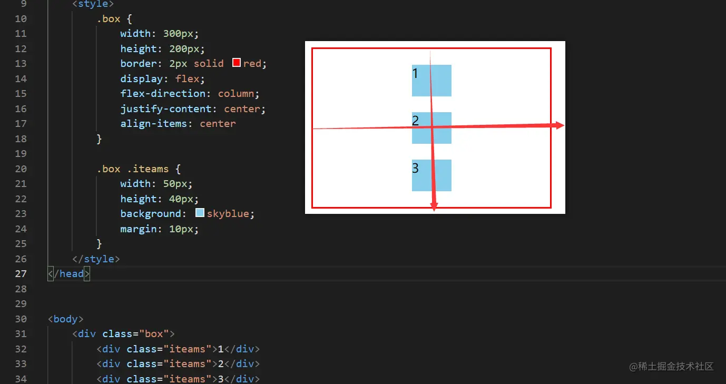Click the 'red' value text on line 13
This screenshot has width=726, height=384.
[x=252, y=63]
